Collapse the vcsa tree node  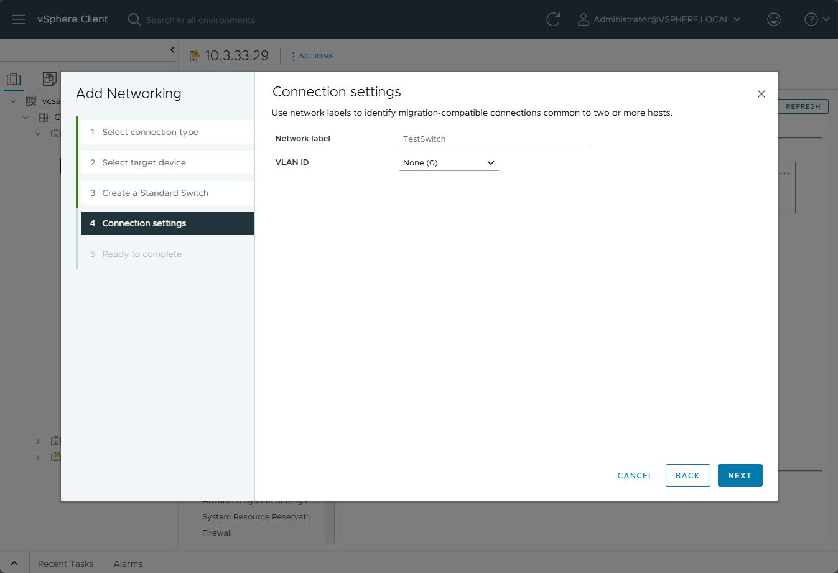13,101
